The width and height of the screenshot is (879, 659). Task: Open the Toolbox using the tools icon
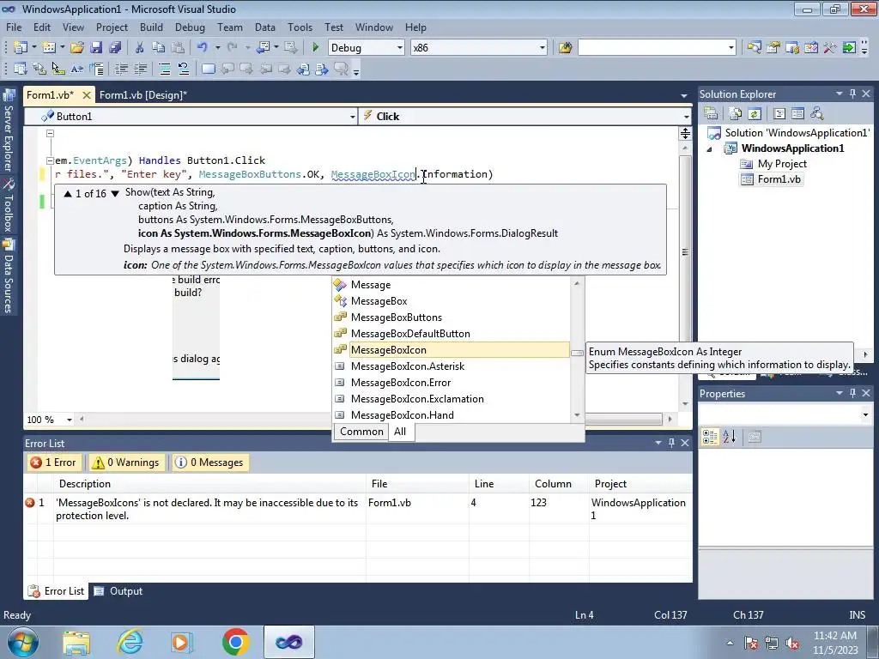830,48
